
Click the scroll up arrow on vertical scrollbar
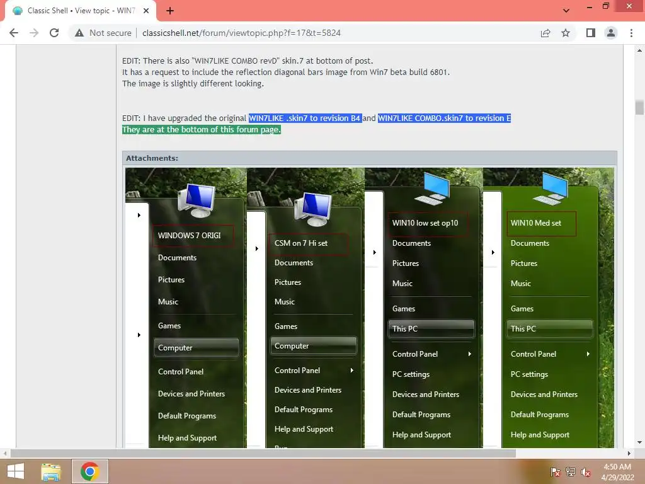pyautogui.click(x=639, y=50)
